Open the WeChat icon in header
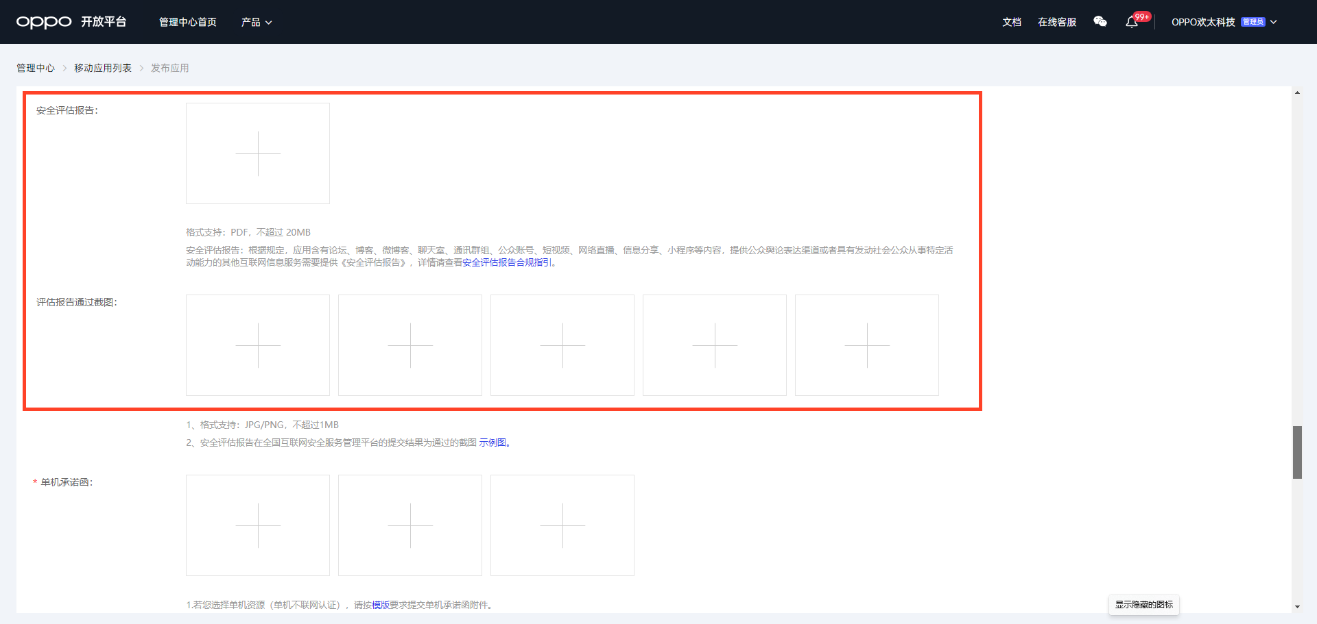The image size is (1317, 624). pyautogui.click(x=1100, y=22)
